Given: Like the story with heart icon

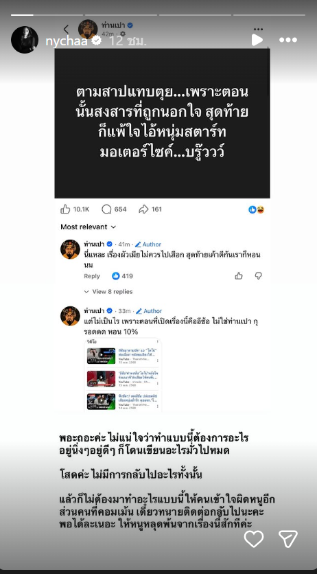Looking at the screenshot, I should pos(254,539).
